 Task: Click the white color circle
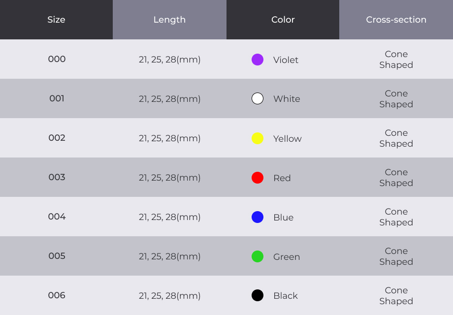(x=258, y=98)
